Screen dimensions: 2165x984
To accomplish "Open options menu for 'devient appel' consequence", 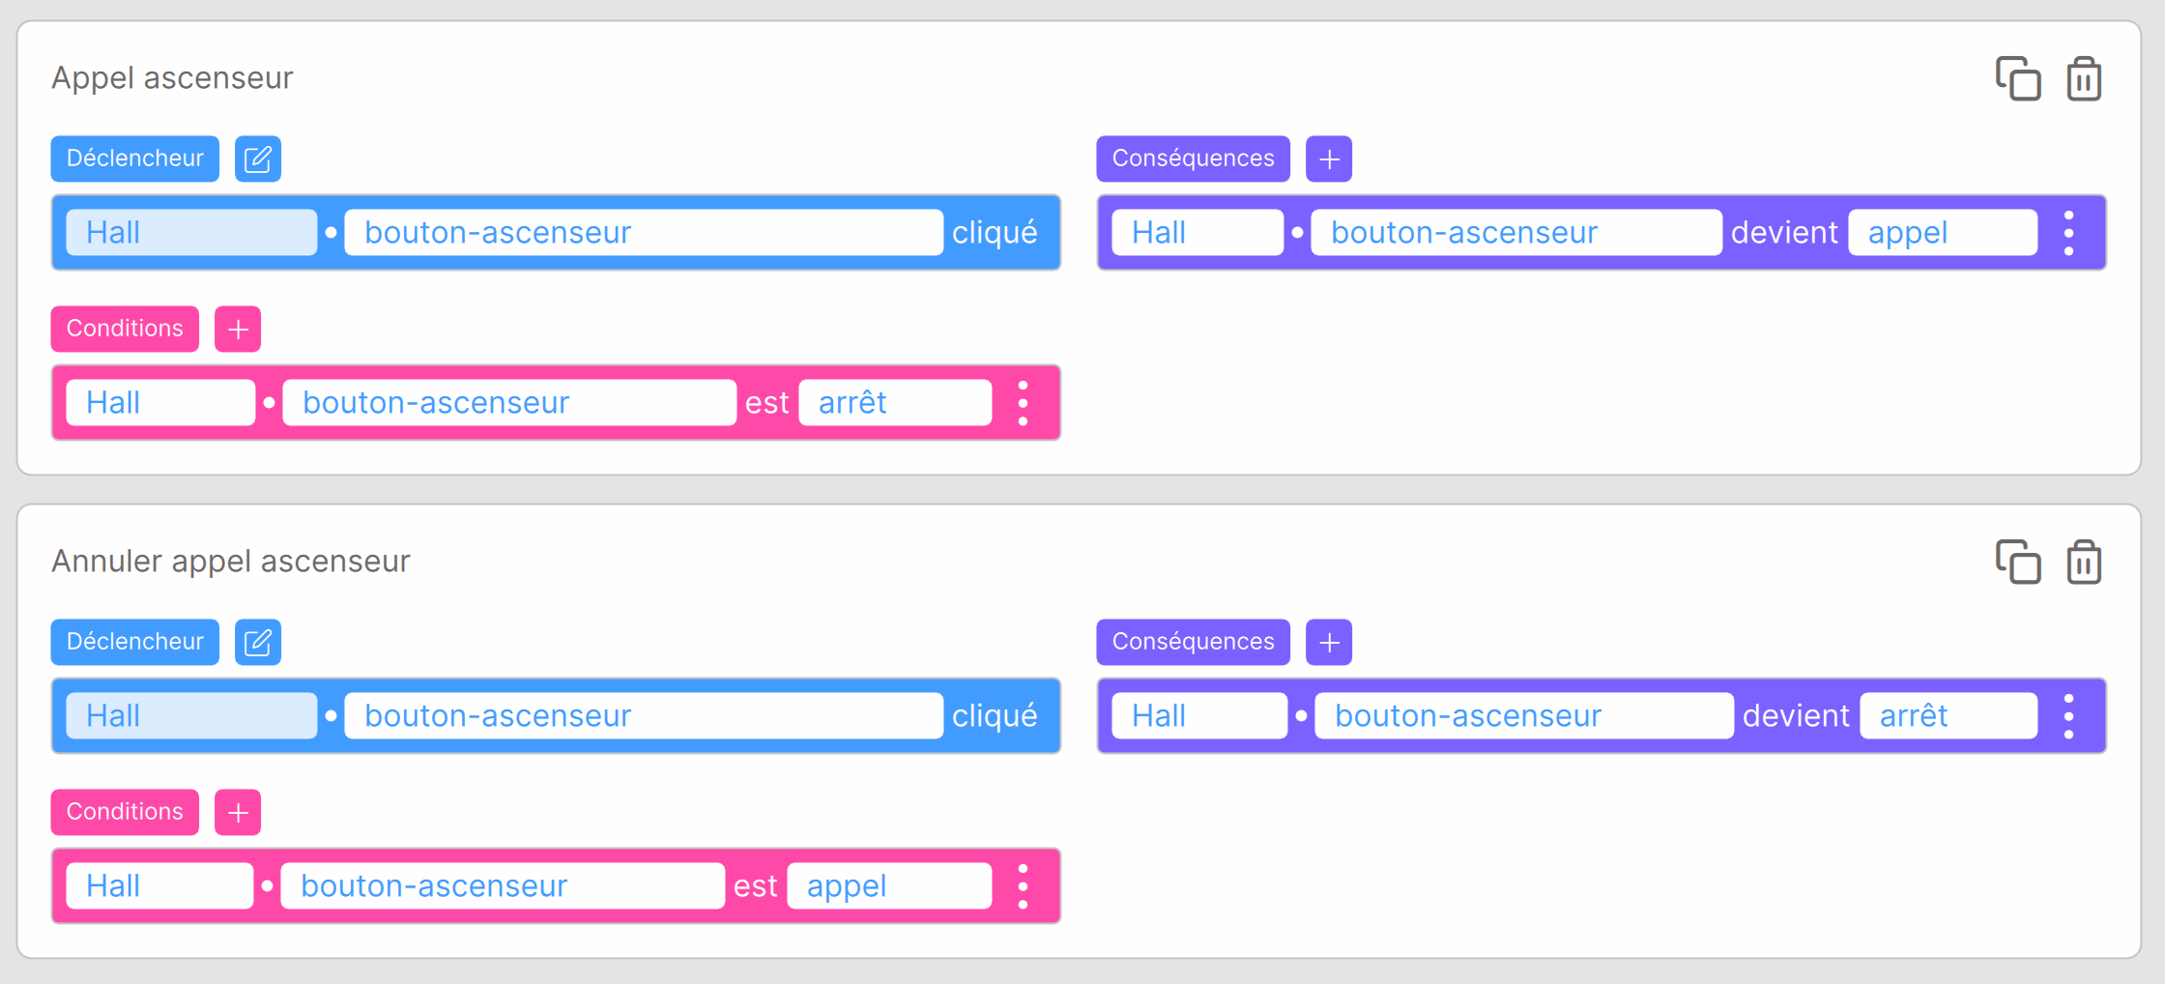I will pyautogui.click(x=2068, y=233).
